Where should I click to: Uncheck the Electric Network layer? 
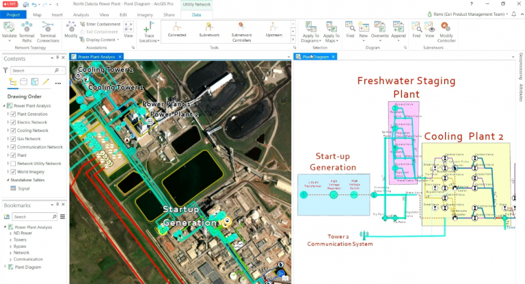click(x=13, y=122)
